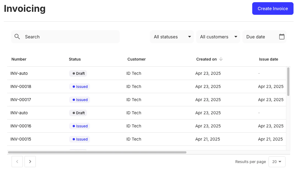Open the All customers dropdown
The width and height of the screenshot is (296, 171).
pos(218,36)
